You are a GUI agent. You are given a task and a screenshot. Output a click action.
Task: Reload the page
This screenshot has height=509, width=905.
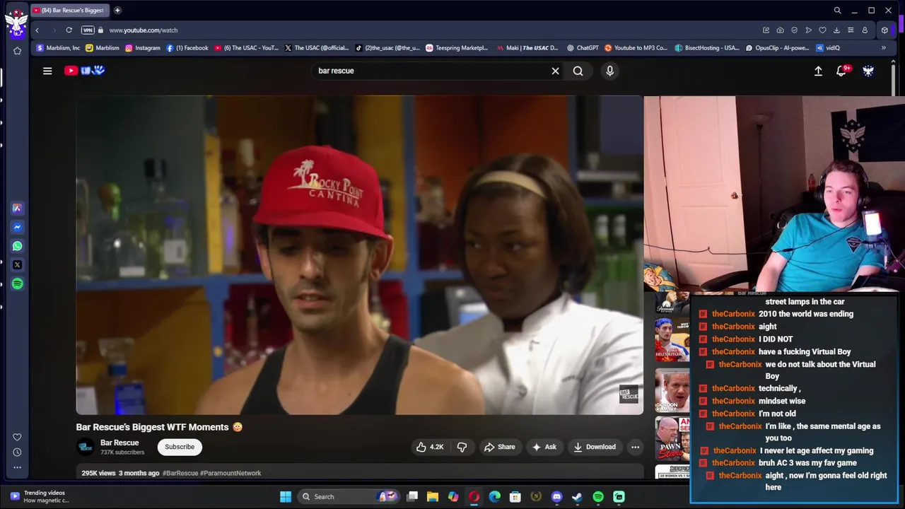click(x=69, y=30)
